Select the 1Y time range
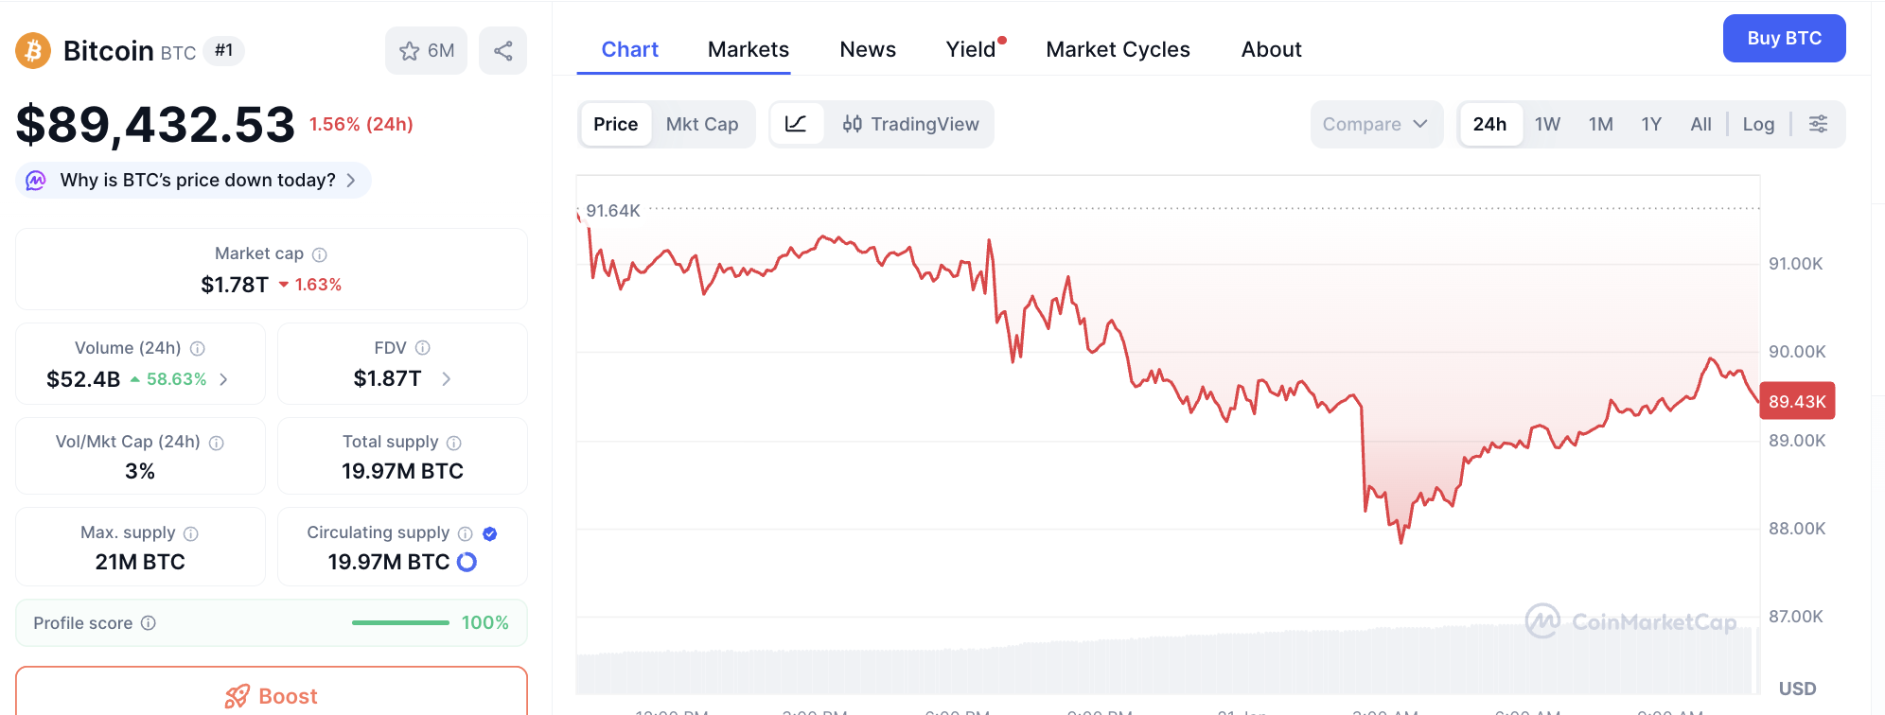This screenshot has width=1885, height=715. coord(1650,124)
